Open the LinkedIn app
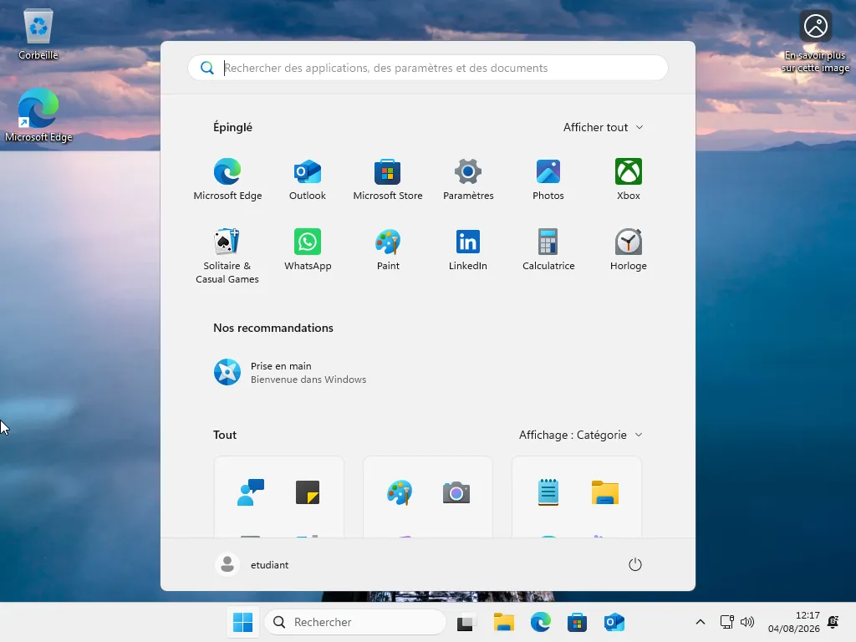The image size is (856, 642). [468, 250]
